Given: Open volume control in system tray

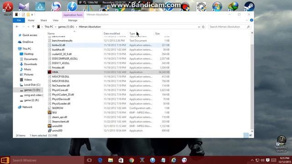Looking at the screenshot, I should (263, 160).
